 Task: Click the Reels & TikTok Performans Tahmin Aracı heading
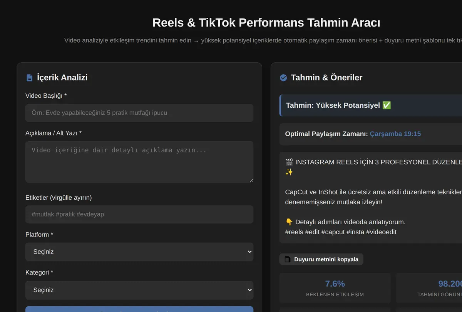click(x=266, y=23)
